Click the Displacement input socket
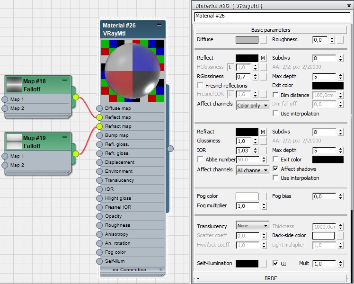Viewport: 354px width, 284px height. [99, 162]
